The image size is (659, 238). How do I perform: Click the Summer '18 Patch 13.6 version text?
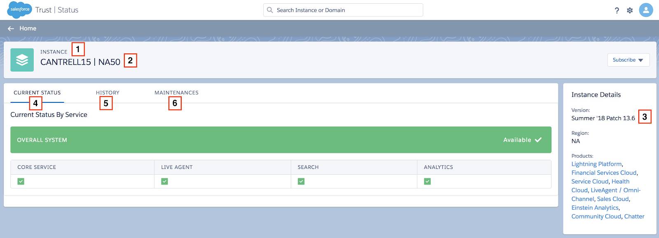coord(603,118)
